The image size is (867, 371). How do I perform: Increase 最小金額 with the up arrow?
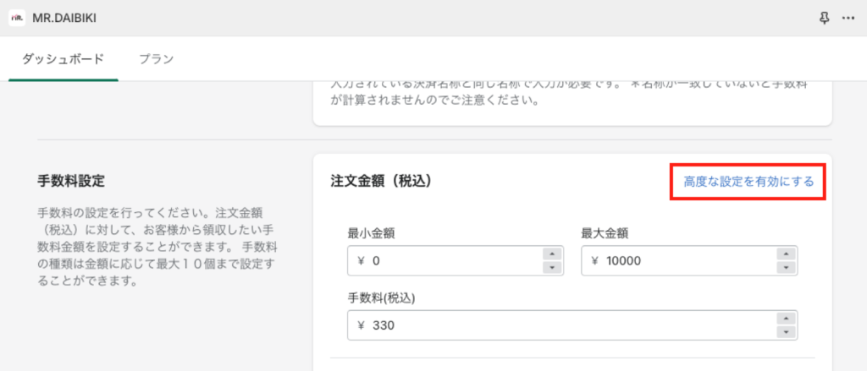tap(552, 254)
